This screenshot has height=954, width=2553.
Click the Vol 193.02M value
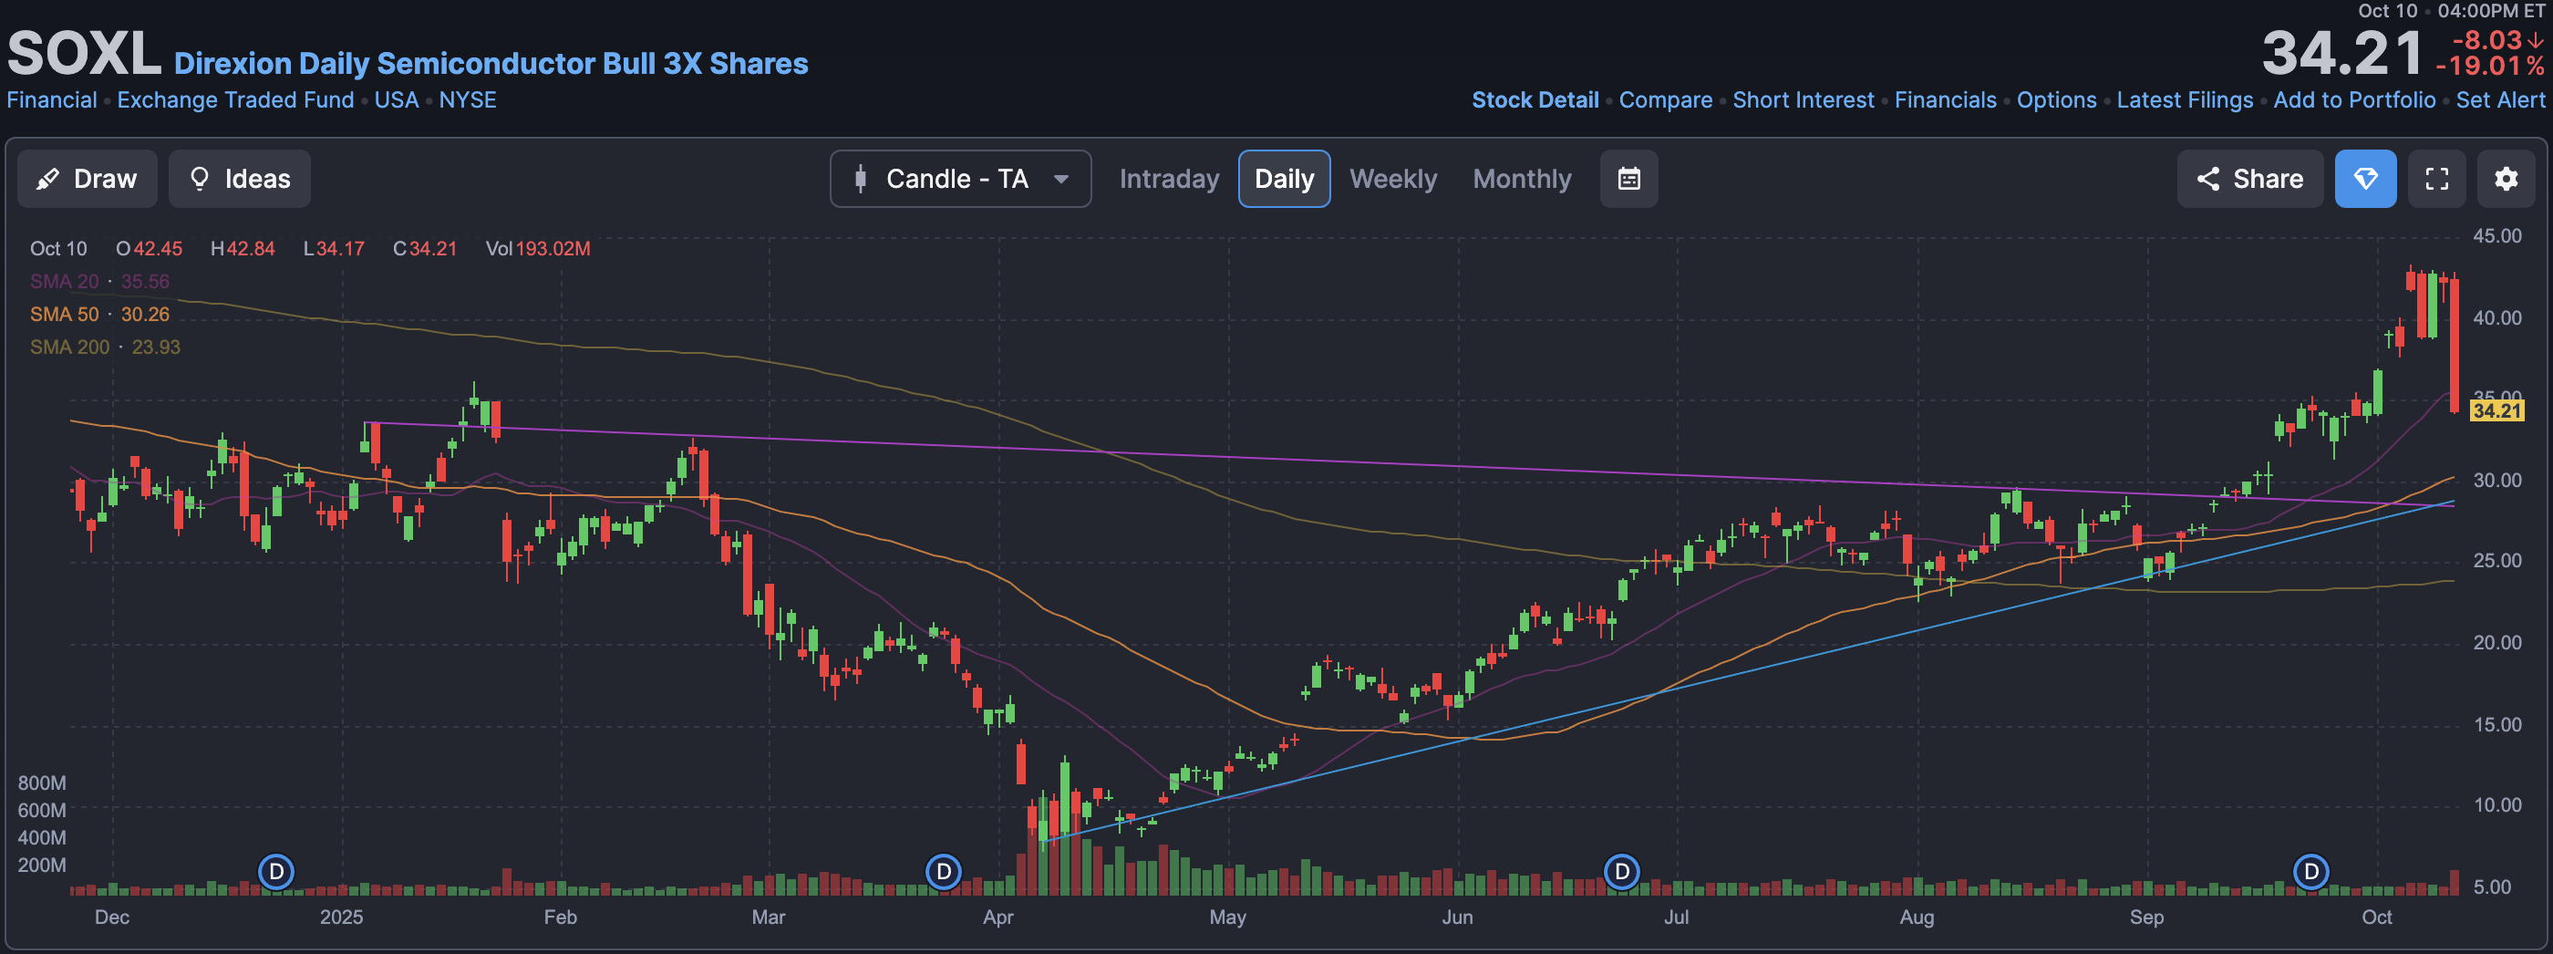click(x=537, y=249)
